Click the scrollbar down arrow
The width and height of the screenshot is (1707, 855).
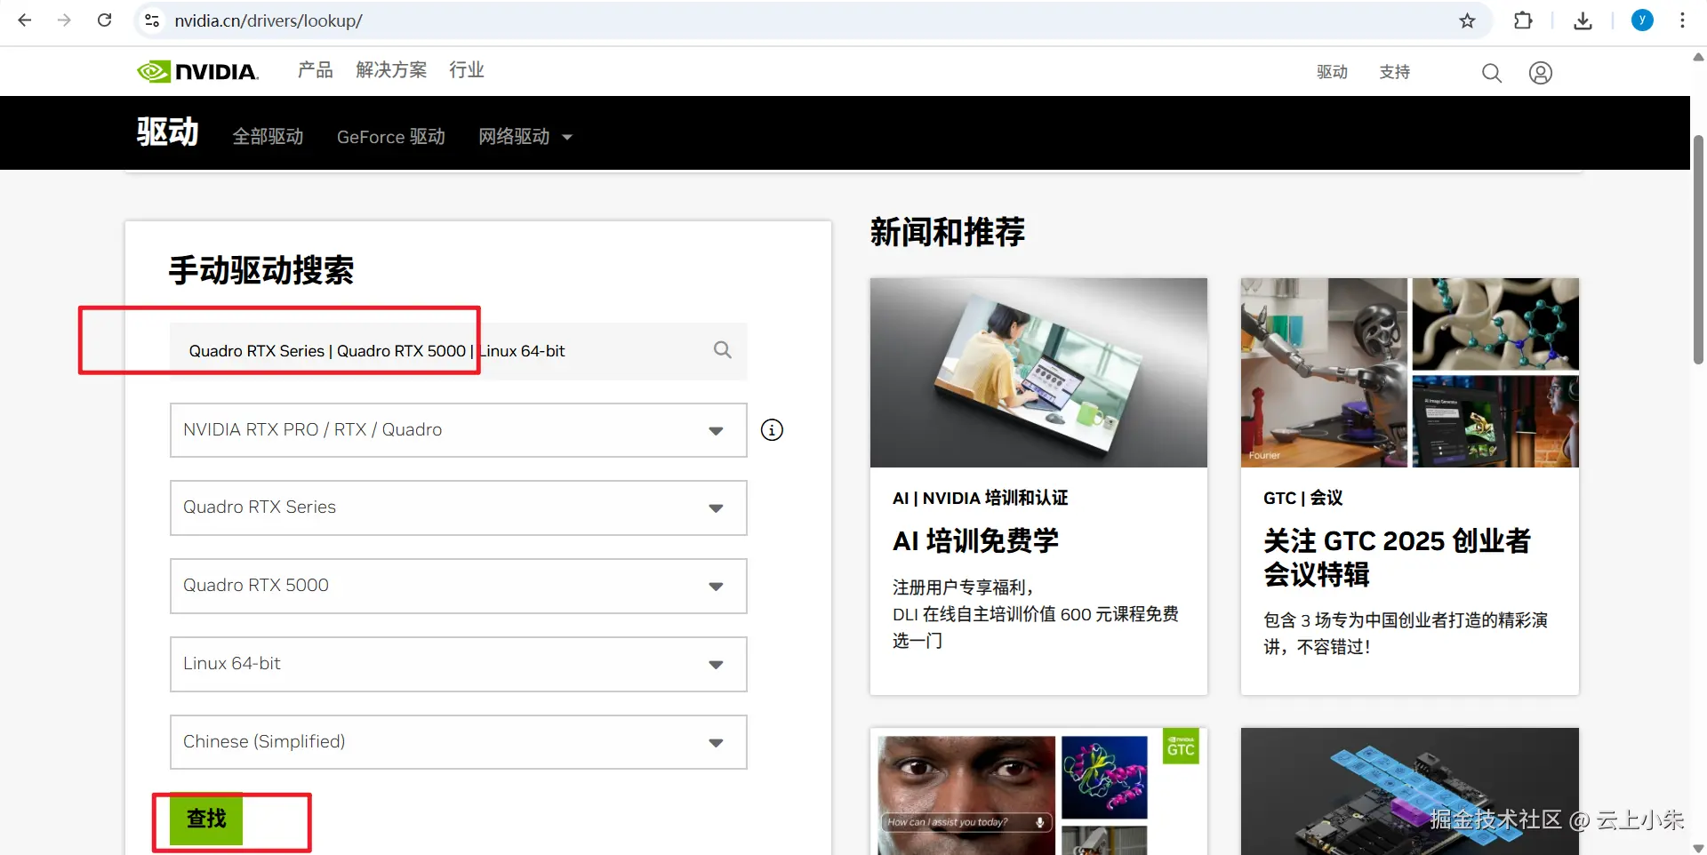[1698, 847]
